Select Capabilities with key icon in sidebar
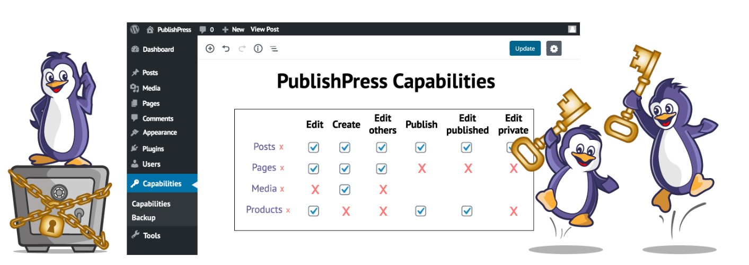Viewport: 749px width, 265px height. point(162,184)
